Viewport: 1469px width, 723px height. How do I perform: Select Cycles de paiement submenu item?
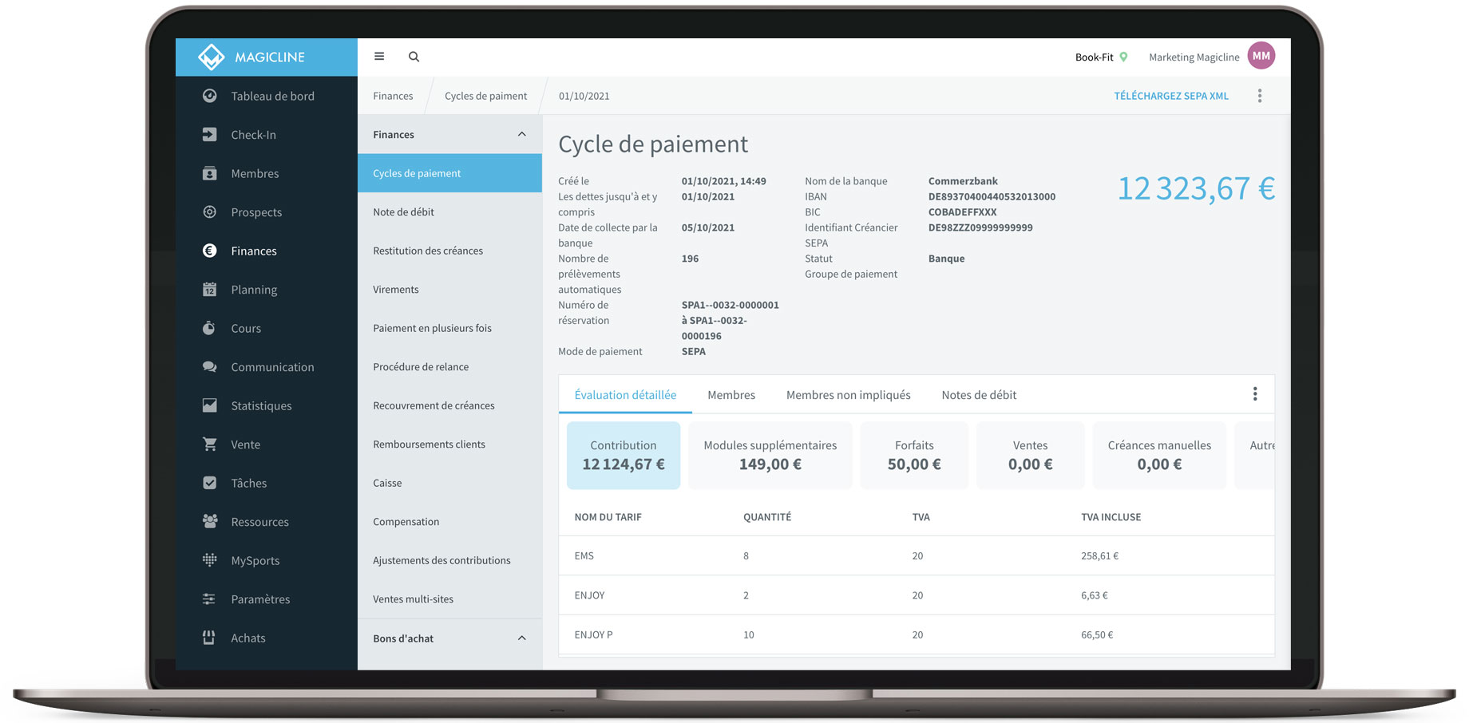(x=449, y=173)
